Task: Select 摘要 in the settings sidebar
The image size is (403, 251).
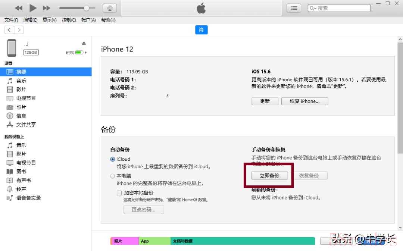Action: 46,72
